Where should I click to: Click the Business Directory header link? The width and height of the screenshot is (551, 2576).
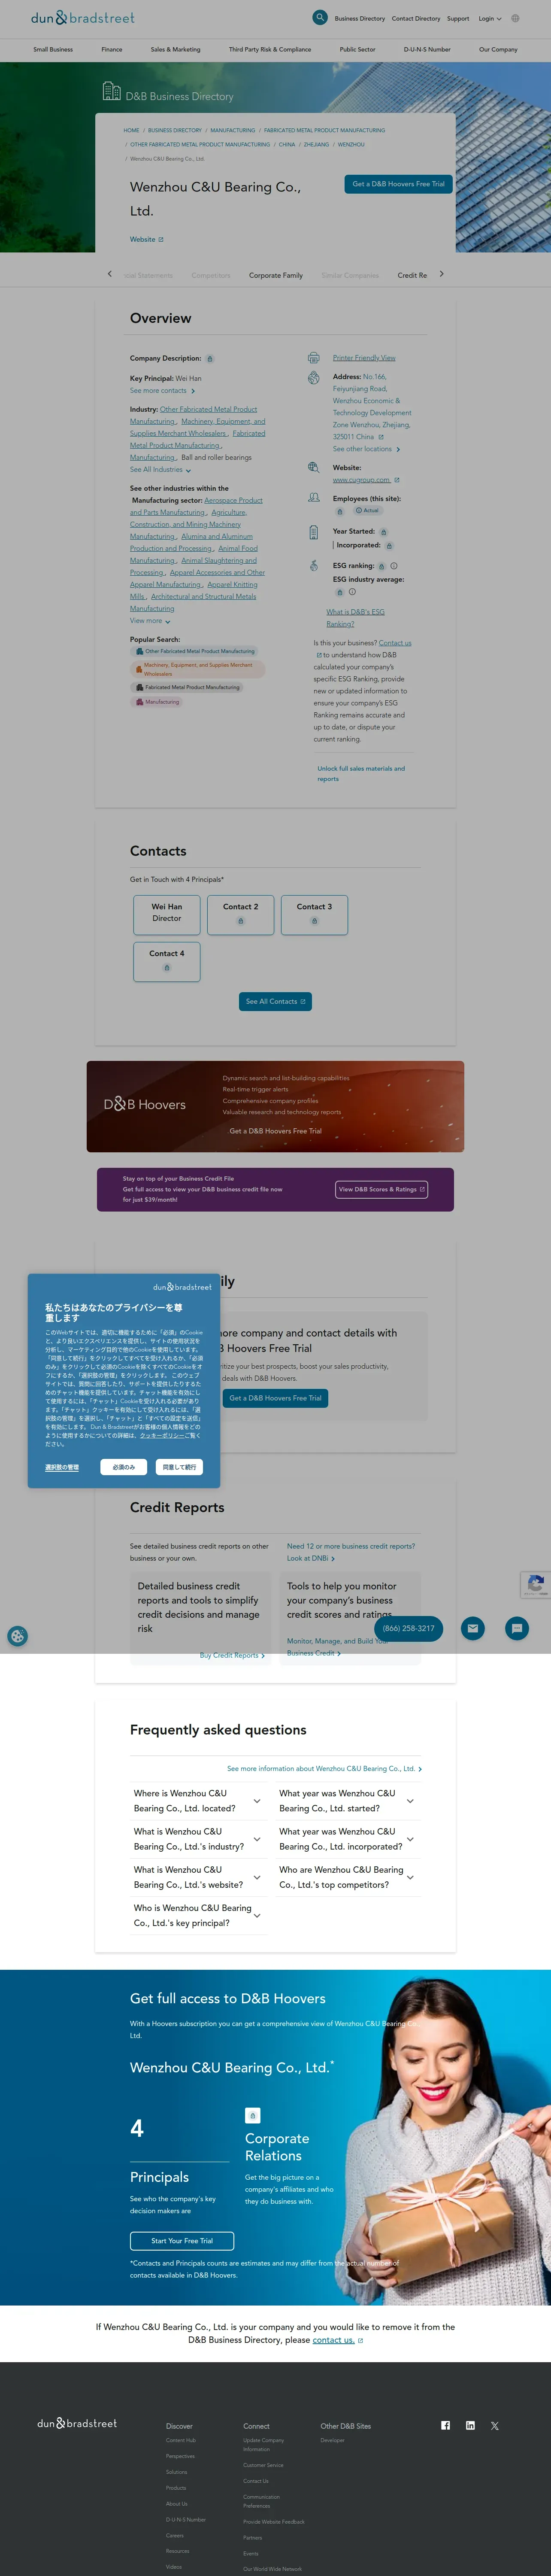coord(360,18)
